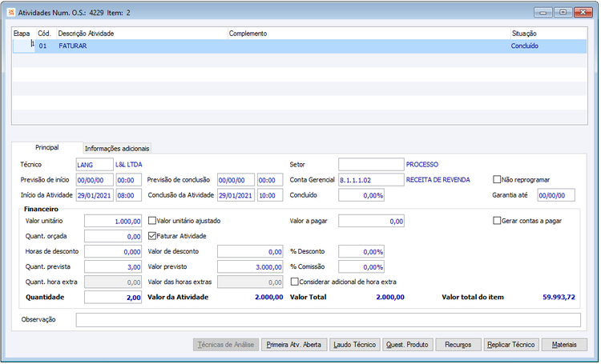The width and height of the screenshot is (601, 364).
Task: Open the Primeira Atv. Aberta button
Action: (293, 345)
